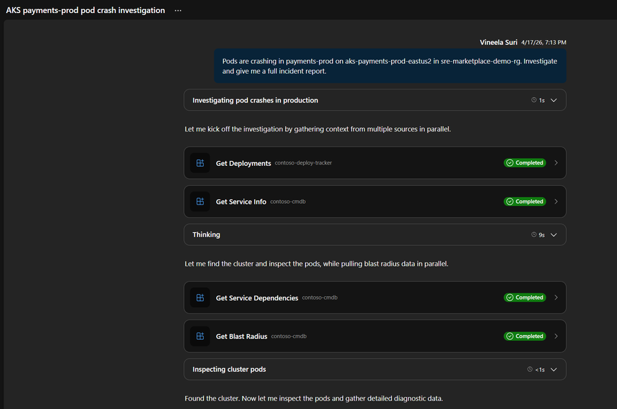
Task: Open Get Blast Radius details chevron
Action: point(556,336)
